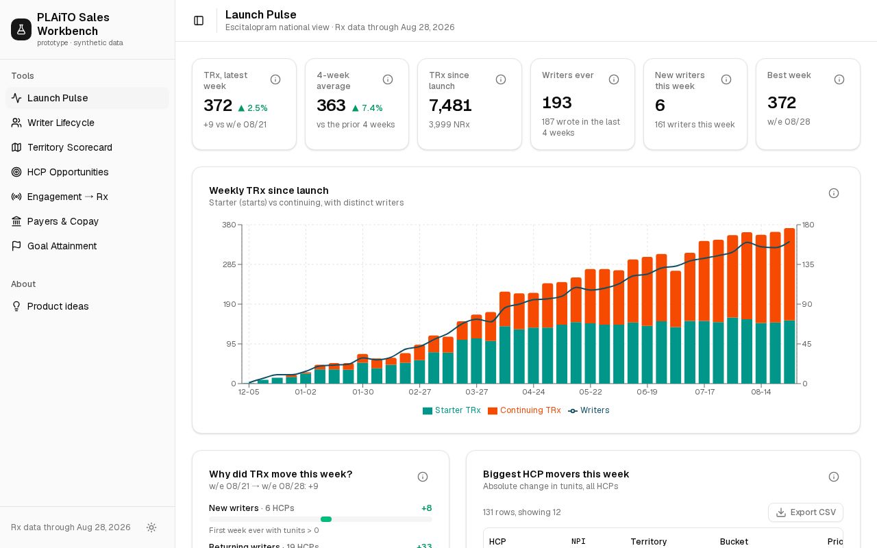Click the Territory Scorecard map icon
Screen dimensions: 877x548
pyautogui.click(x=16, y=147)
